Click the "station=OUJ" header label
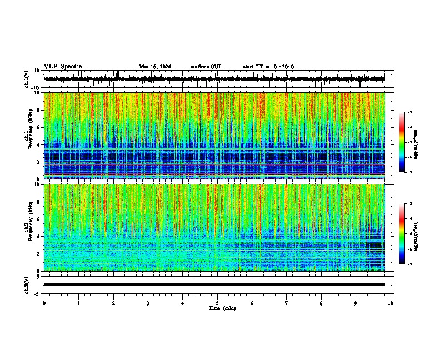 [206, 67]
